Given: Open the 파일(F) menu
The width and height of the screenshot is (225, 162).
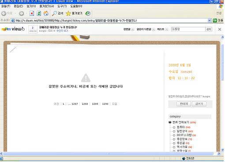Looking at the screenshot, I should coord(6,6).
